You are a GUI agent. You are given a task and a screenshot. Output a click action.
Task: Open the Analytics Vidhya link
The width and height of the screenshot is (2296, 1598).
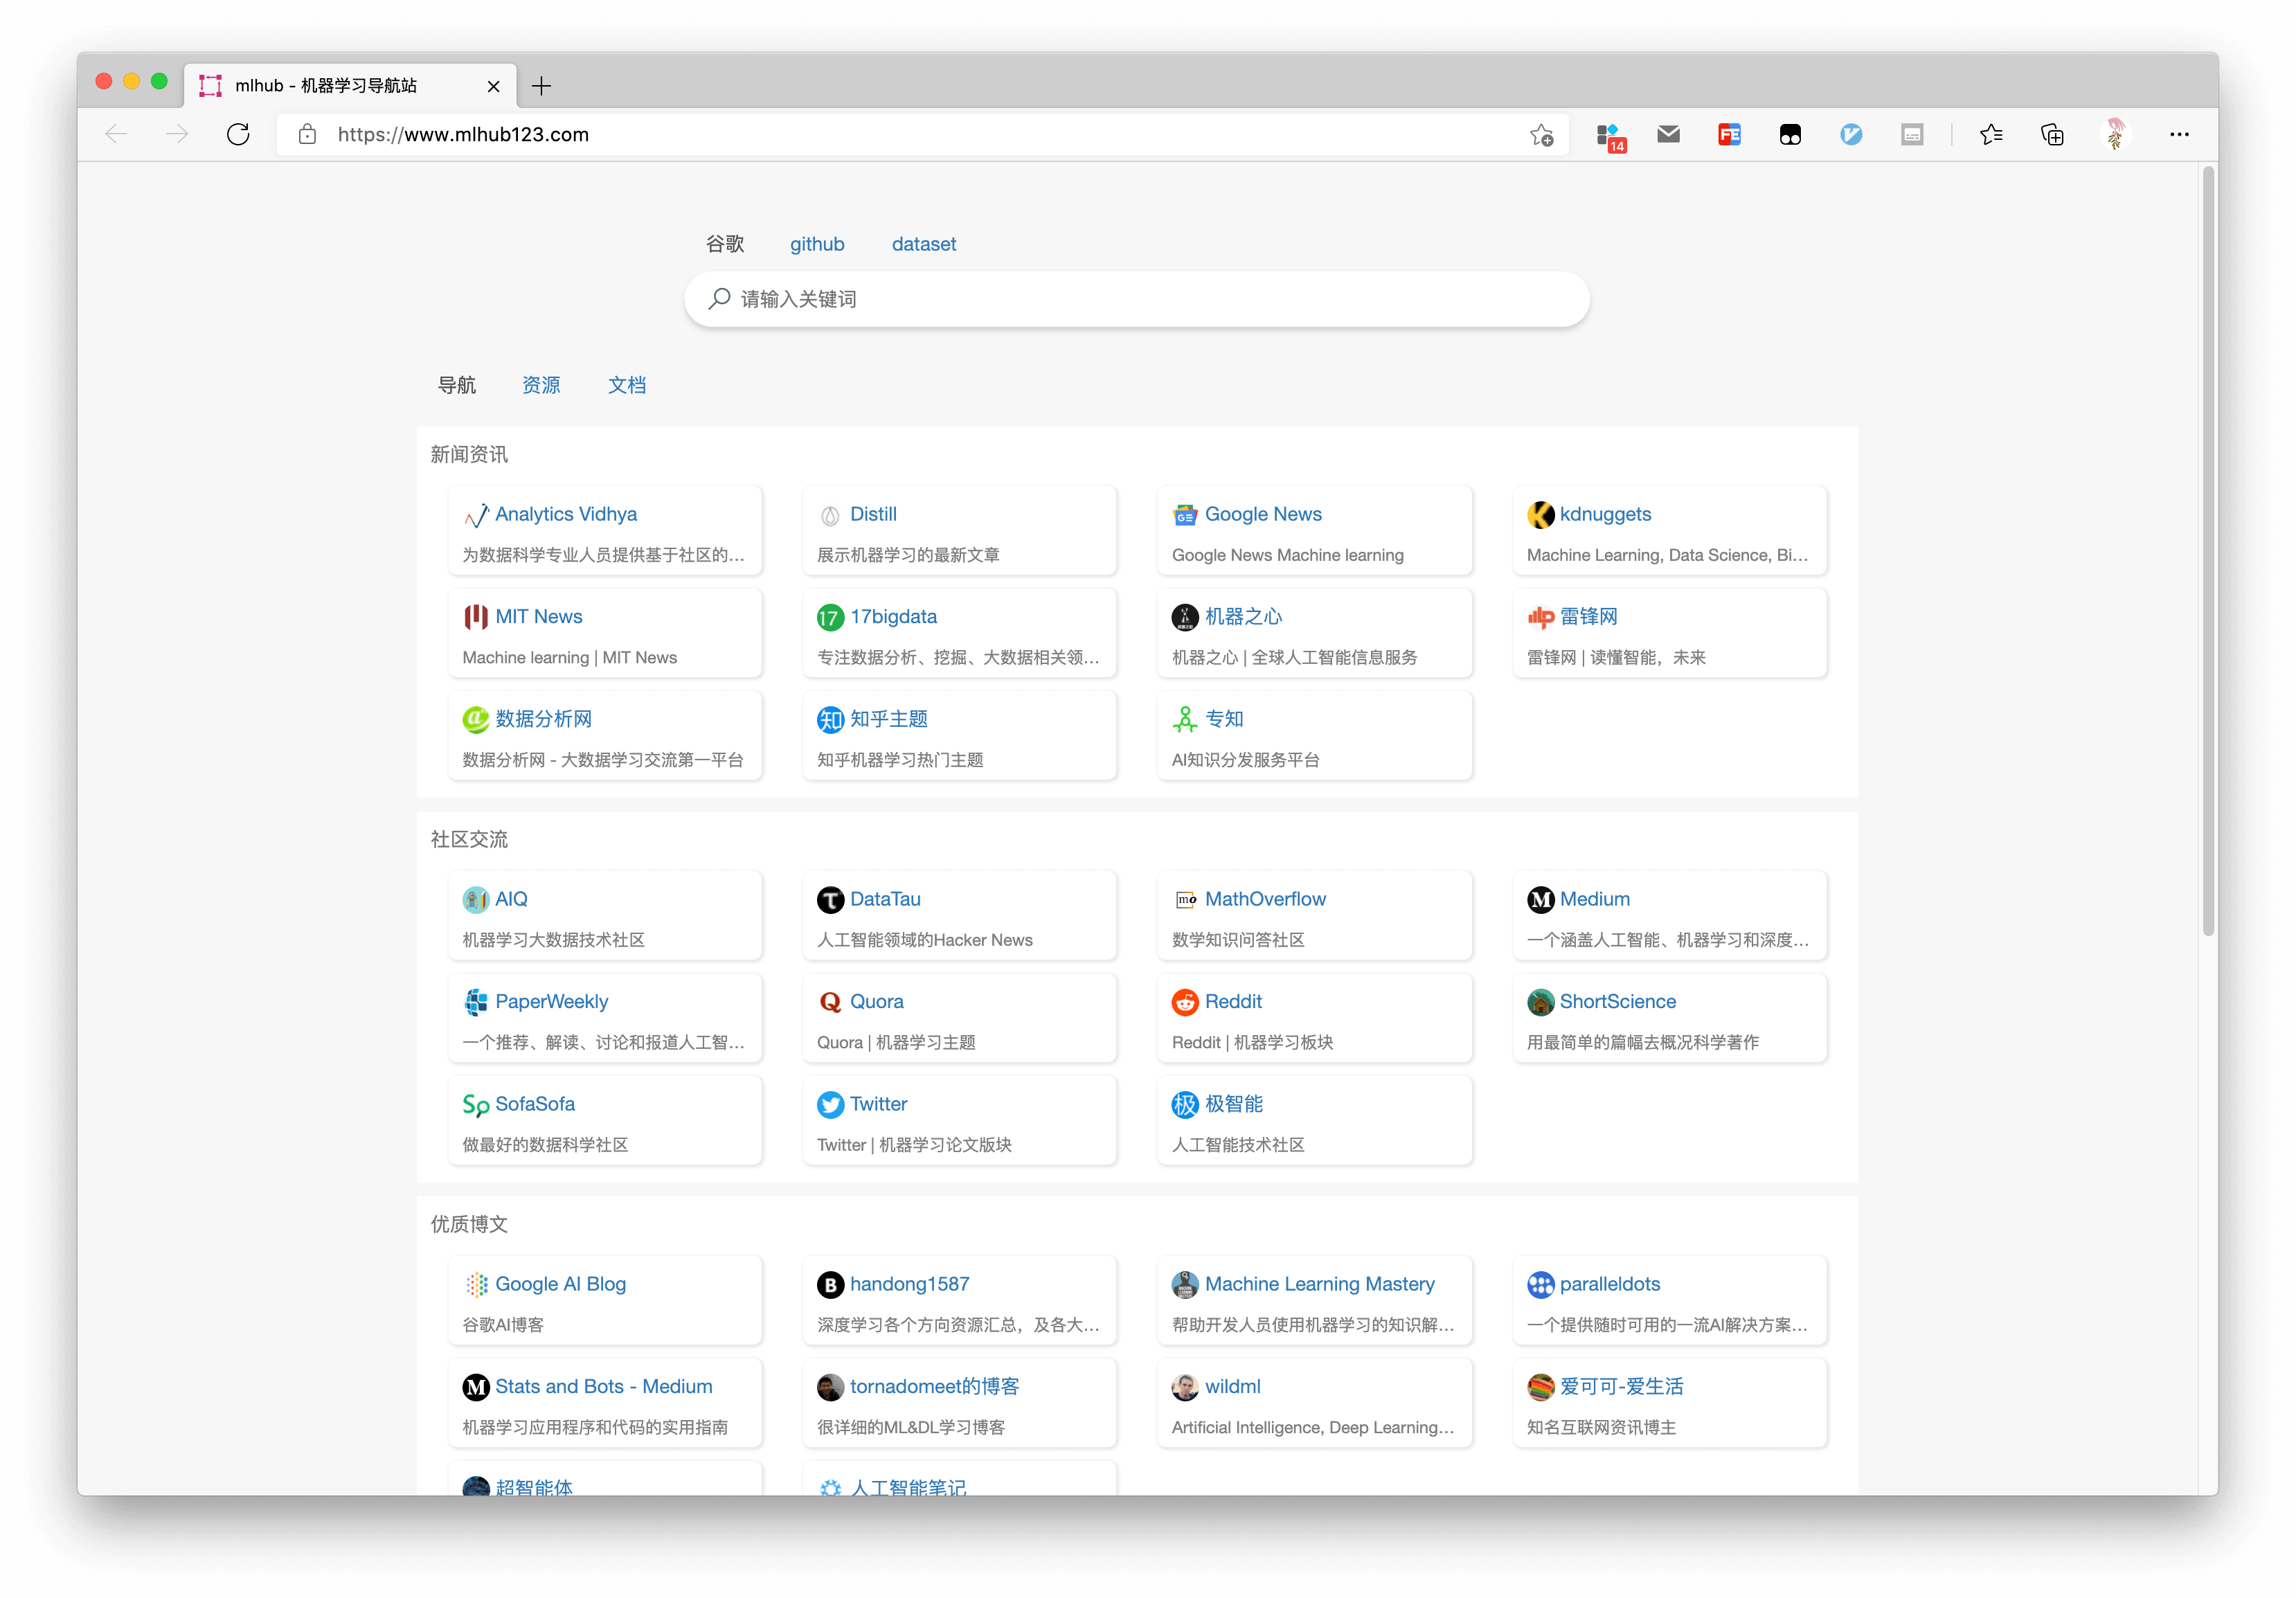point(566,514)
